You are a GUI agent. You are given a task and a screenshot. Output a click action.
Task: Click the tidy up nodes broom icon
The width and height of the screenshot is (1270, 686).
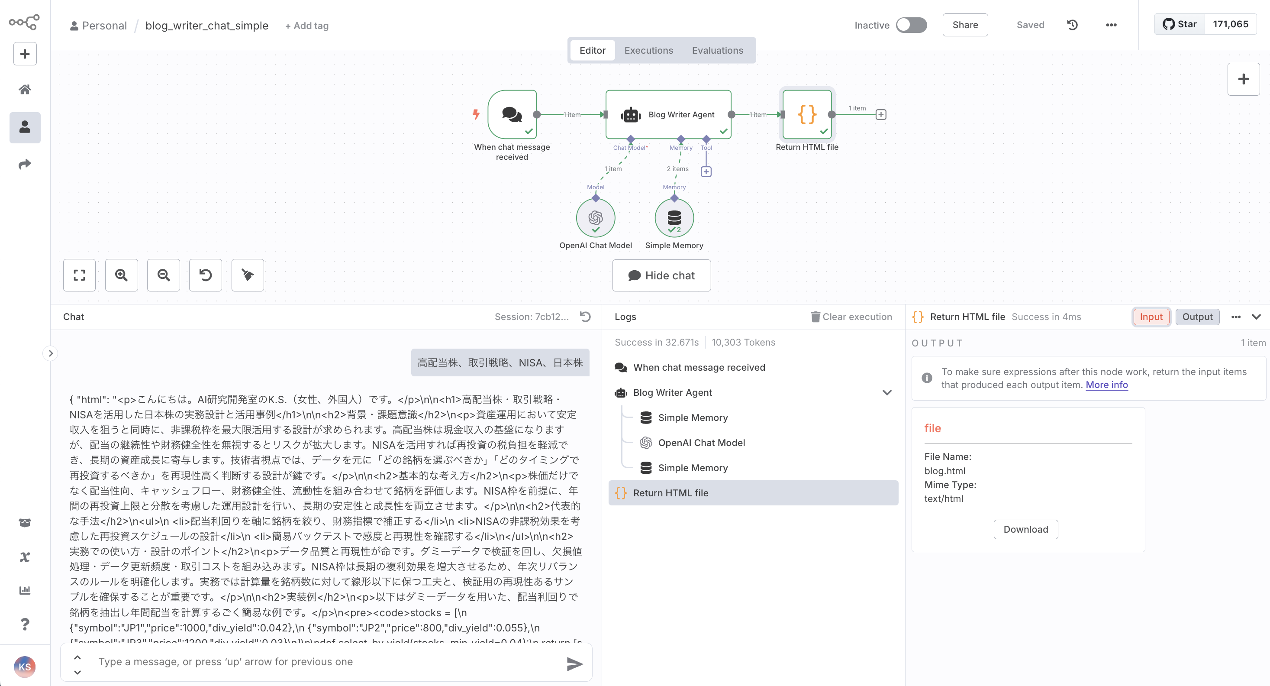tap(248, 275)
